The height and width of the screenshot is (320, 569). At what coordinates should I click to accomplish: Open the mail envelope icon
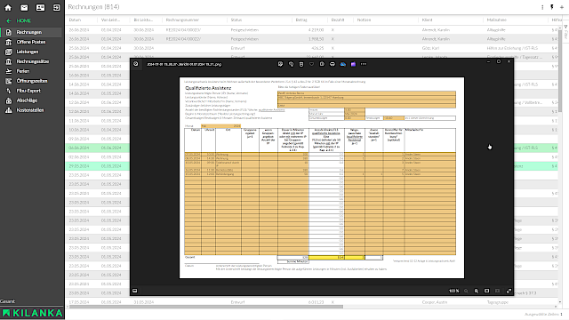pos(24,7)
